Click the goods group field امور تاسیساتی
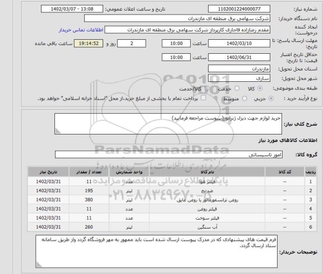323x274 pixels. click(x=169, y=155)
